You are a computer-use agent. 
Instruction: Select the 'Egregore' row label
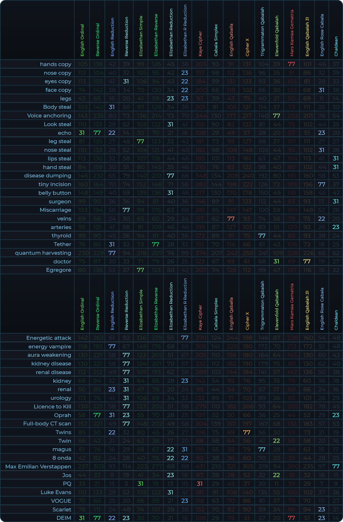tap(58, 270)
